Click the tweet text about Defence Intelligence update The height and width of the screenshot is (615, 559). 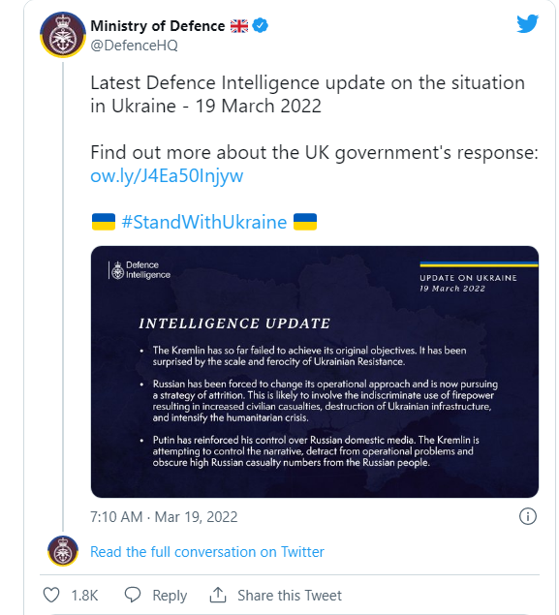(307, 94)
